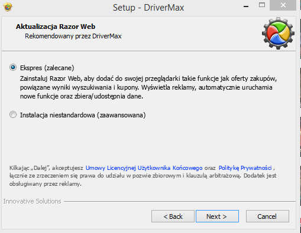Click the Innovative Solutions label
Viewport: 301px width, 233px height.
click(32, 201)
